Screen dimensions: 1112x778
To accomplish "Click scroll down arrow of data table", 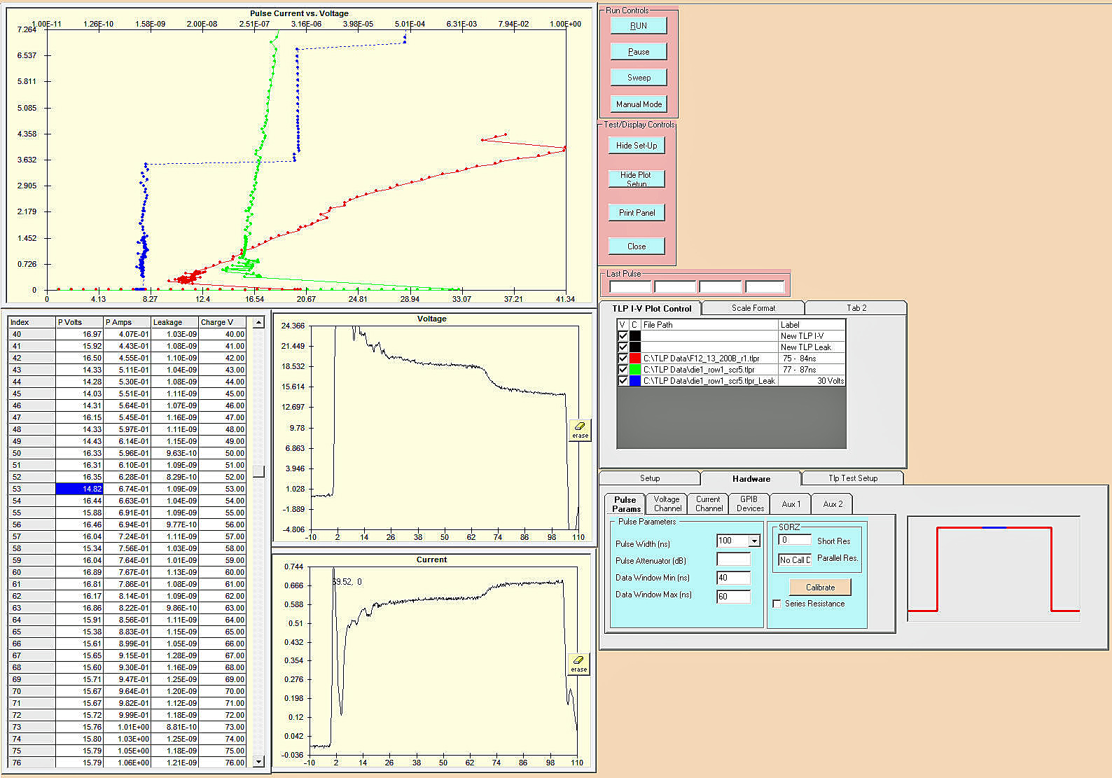I will tap(258, 761).
